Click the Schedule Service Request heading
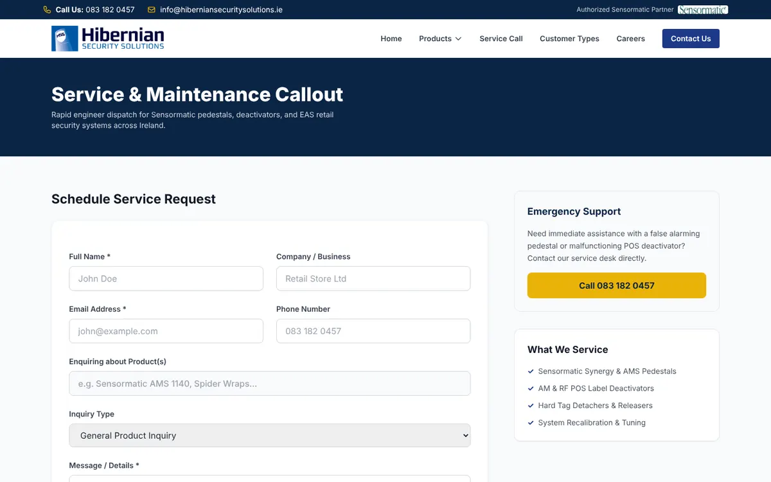 point(134,199)
